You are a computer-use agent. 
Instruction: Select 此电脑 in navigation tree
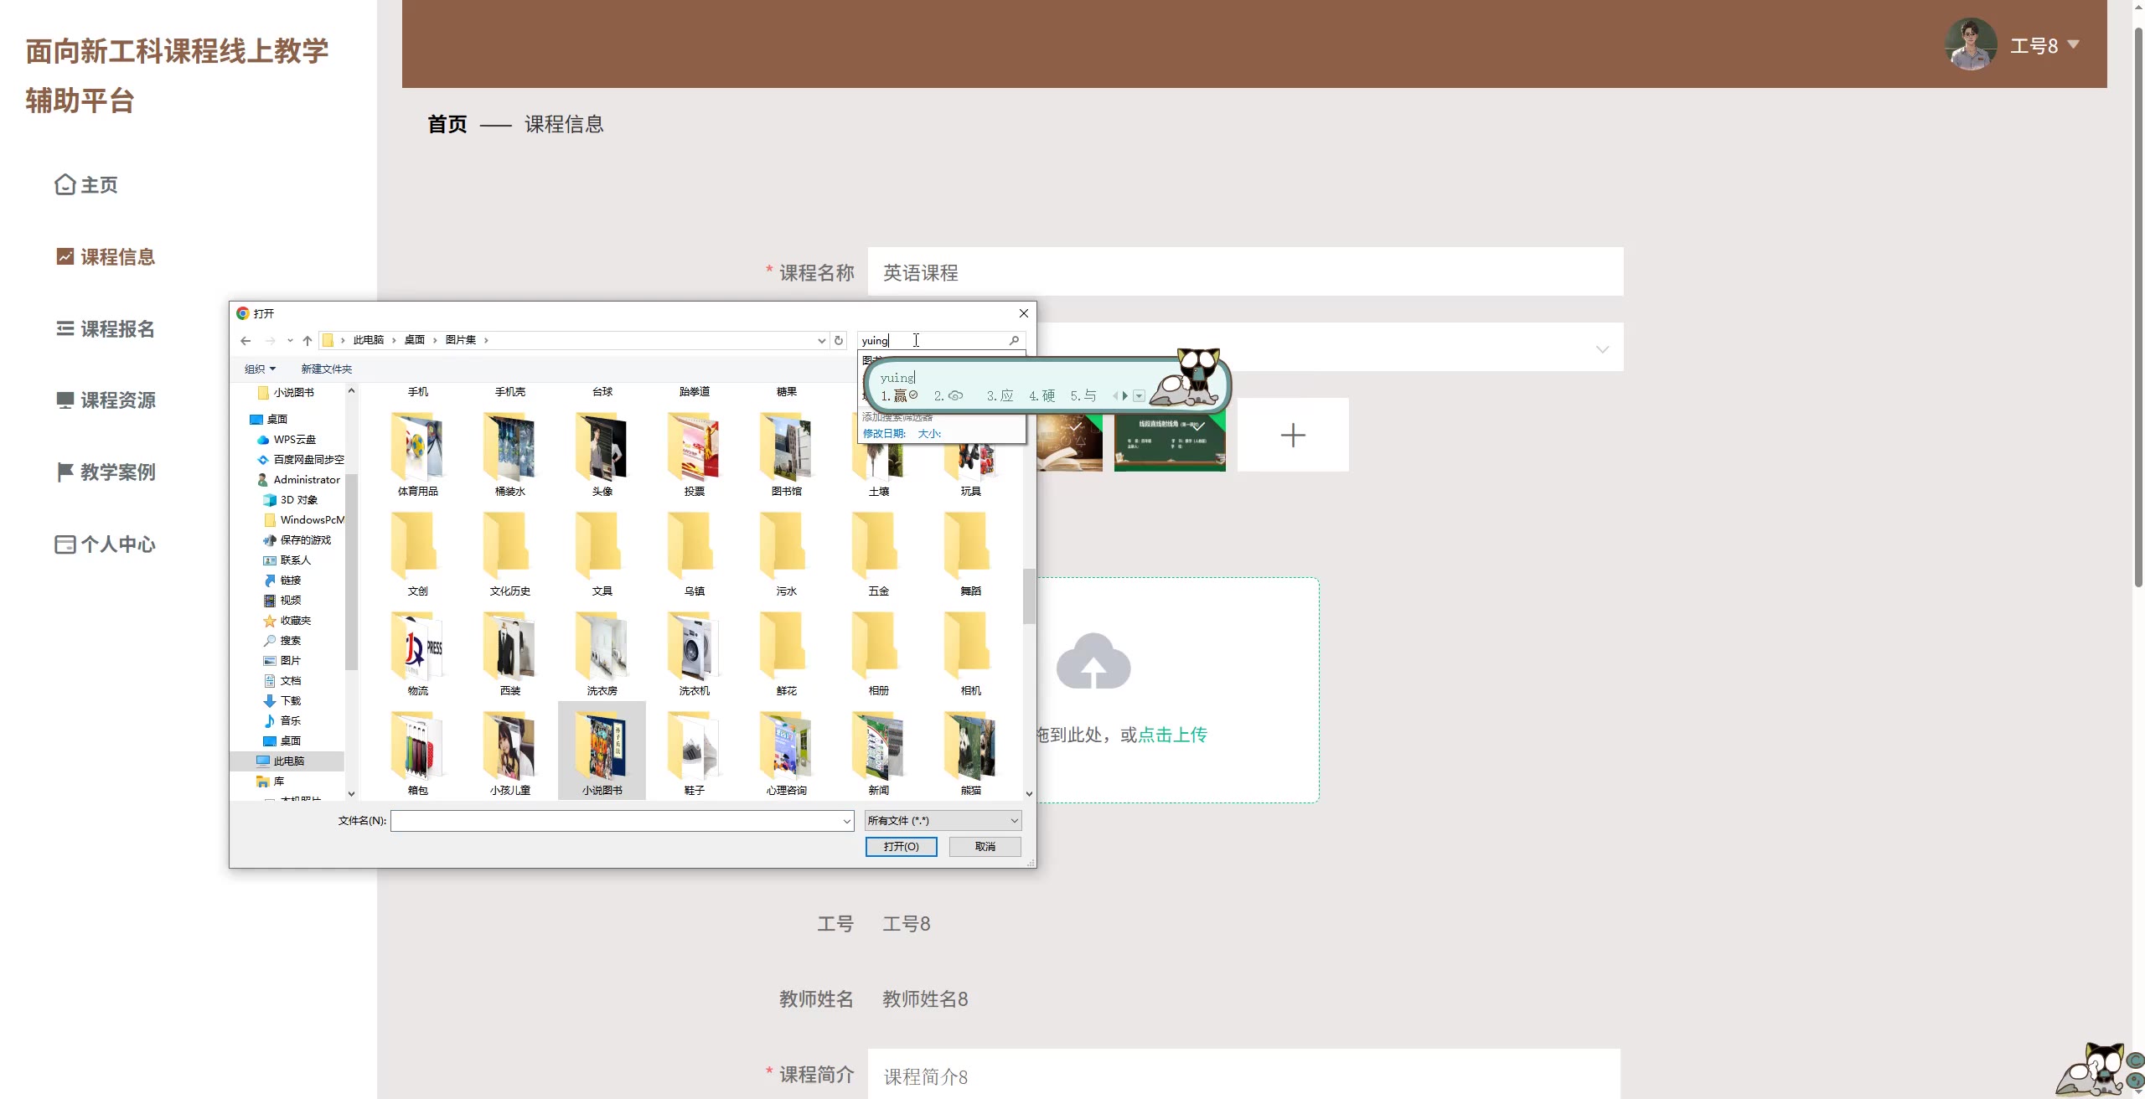[288, 761]
